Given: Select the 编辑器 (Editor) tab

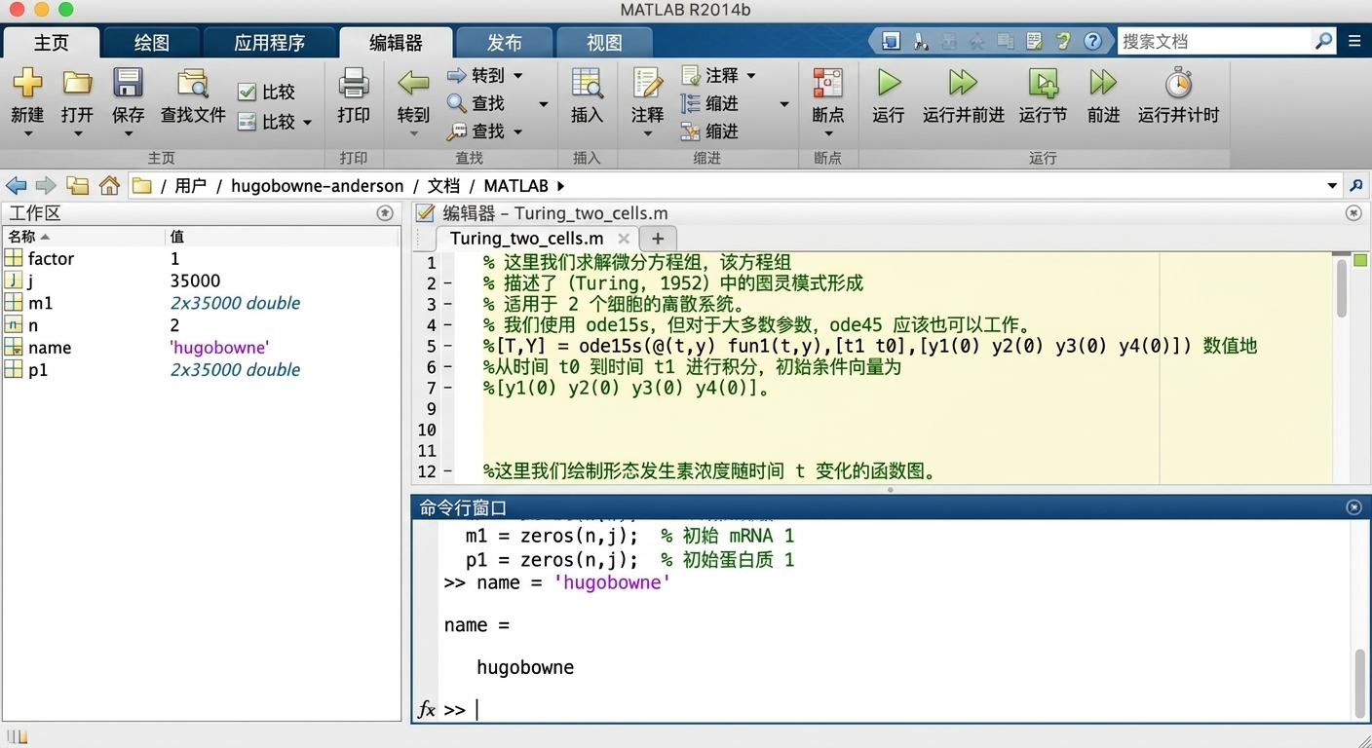Looking at the screenshot, I should tap(396, 43).
